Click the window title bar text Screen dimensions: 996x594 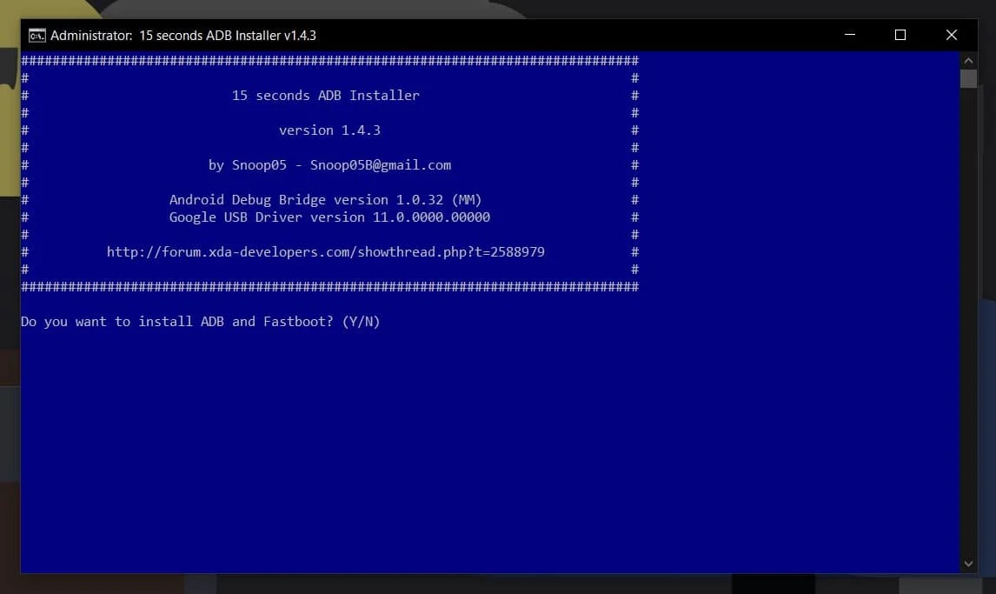(183, 36)
